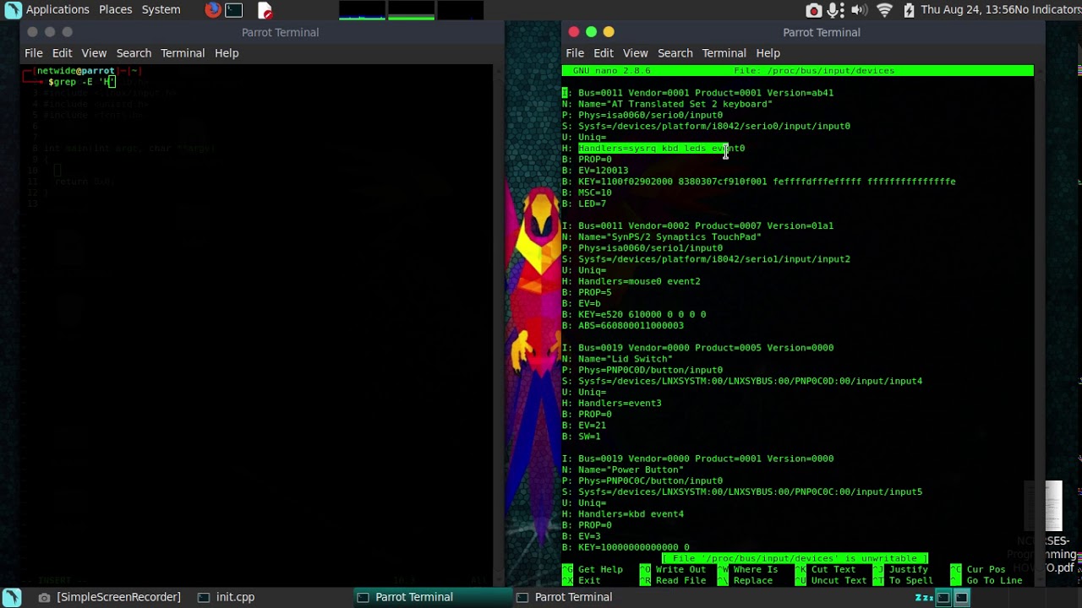Click the 'Handlers=mouse0 event2' line

[631, 281]
